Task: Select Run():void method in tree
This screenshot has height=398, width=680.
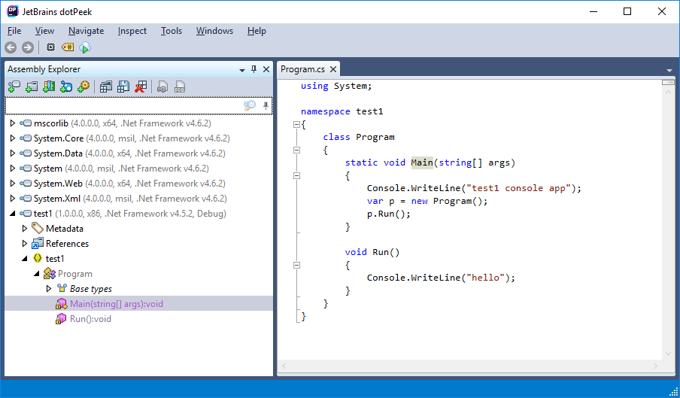Action: (90, 319)
